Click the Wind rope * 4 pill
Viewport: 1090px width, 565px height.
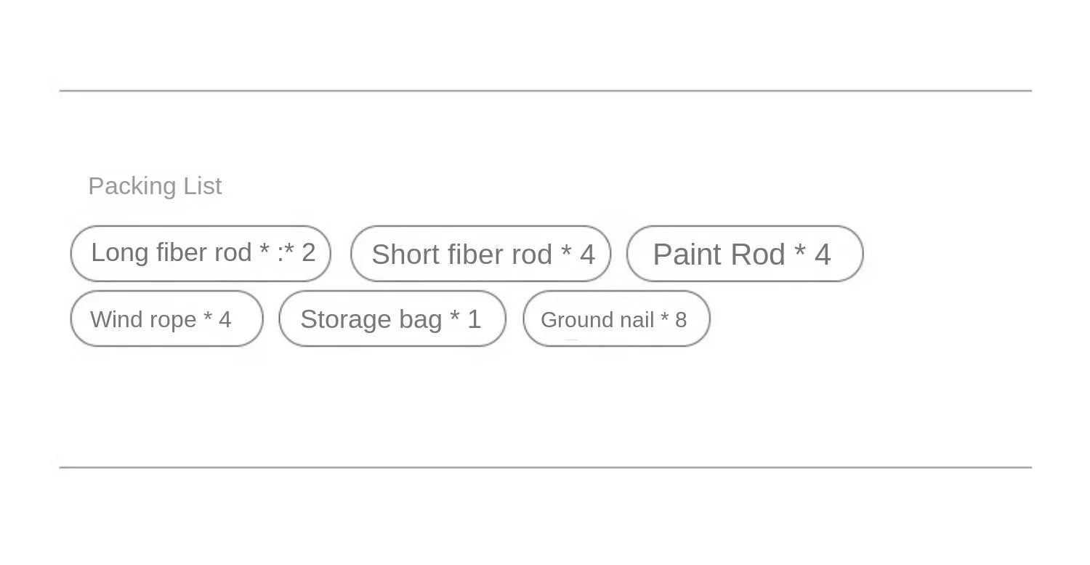click(x=166, y=318)
